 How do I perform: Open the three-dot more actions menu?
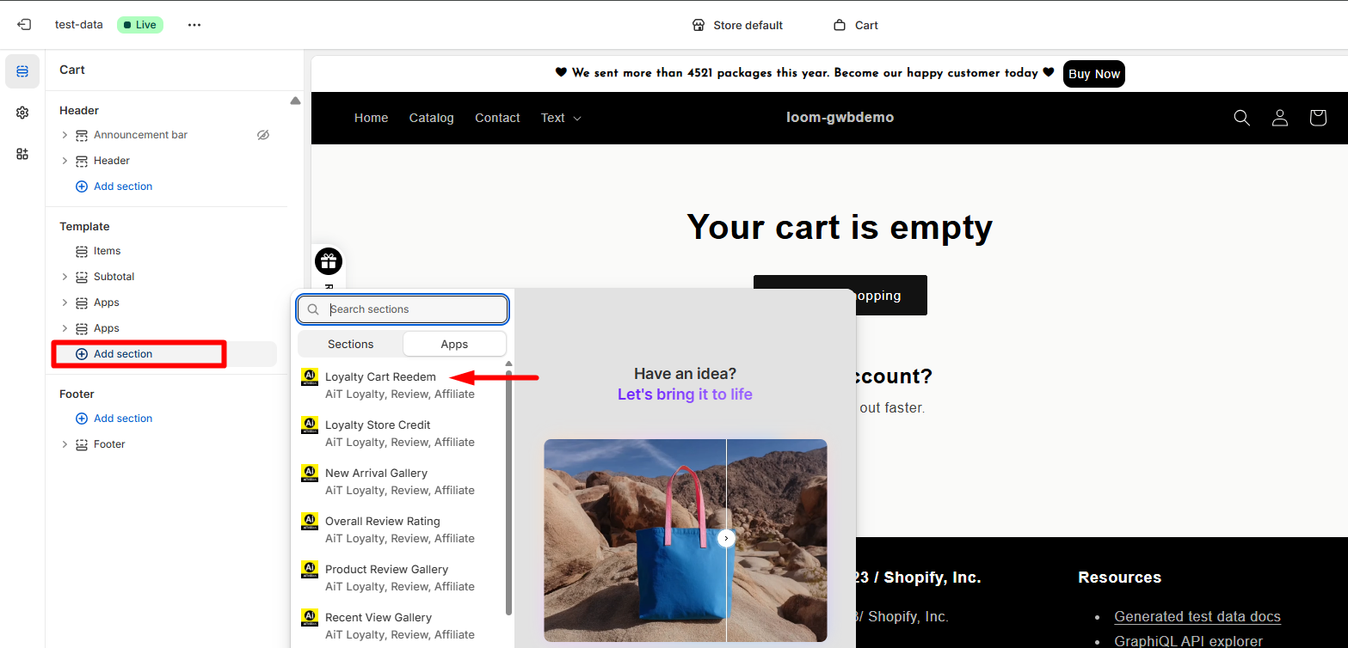point(194,25)
